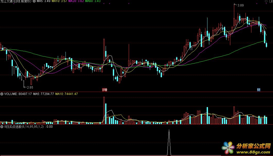Open the dropdown beside 龙江交通 chart title

click(x=34, y=1)
